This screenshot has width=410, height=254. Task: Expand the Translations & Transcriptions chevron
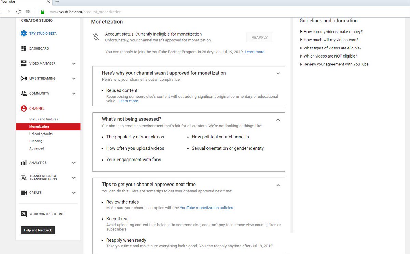(74, 178)
